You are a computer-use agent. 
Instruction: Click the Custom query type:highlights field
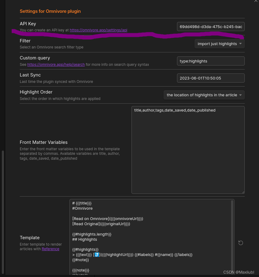[211, 61]
